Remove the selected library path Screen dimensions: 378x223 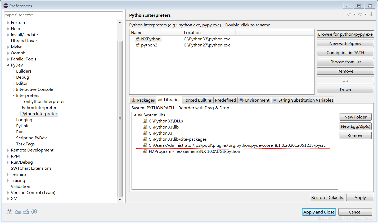tap(355, 135)
